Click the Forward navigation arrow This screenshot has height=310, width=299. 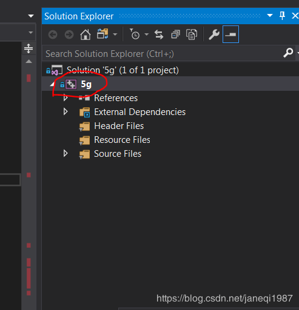tap(69, 35)
